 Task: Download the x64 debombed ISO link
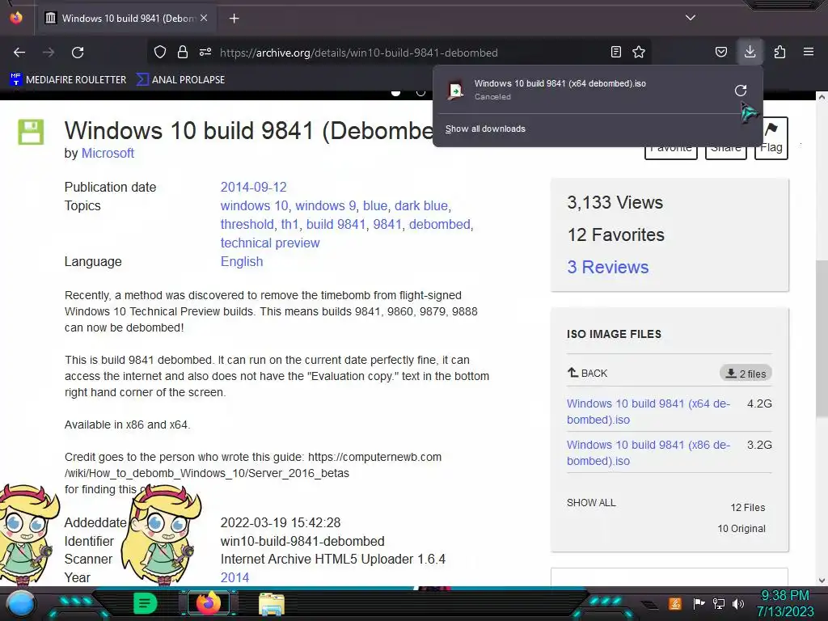648,412
